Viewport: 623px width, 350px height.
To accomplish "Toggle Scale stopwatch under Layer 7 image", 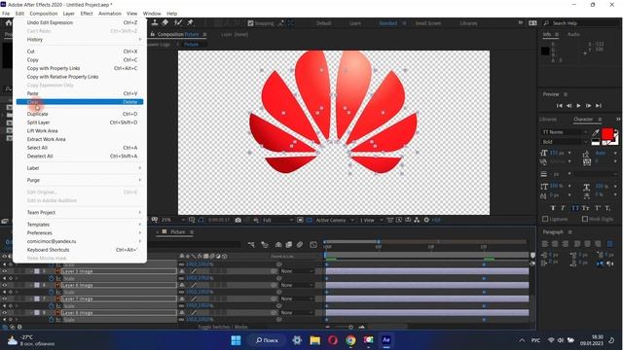I will point(52,306).
